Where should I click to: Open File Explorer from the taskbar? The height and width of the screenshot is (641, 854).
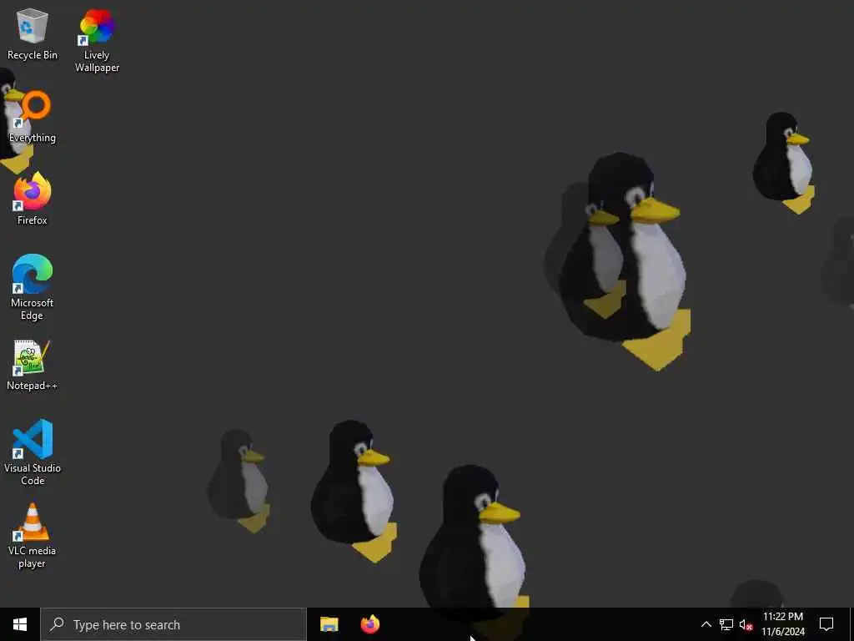pos(329,624)
